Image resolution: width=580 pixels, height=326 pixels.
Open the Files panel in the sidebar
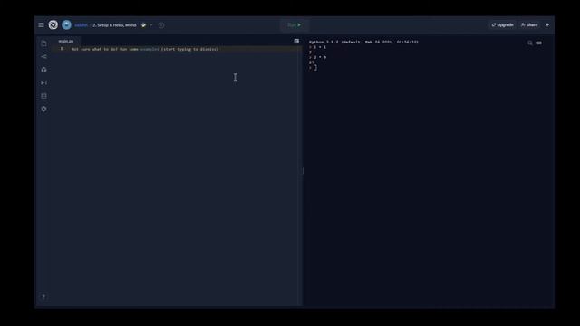pos(44,43)
